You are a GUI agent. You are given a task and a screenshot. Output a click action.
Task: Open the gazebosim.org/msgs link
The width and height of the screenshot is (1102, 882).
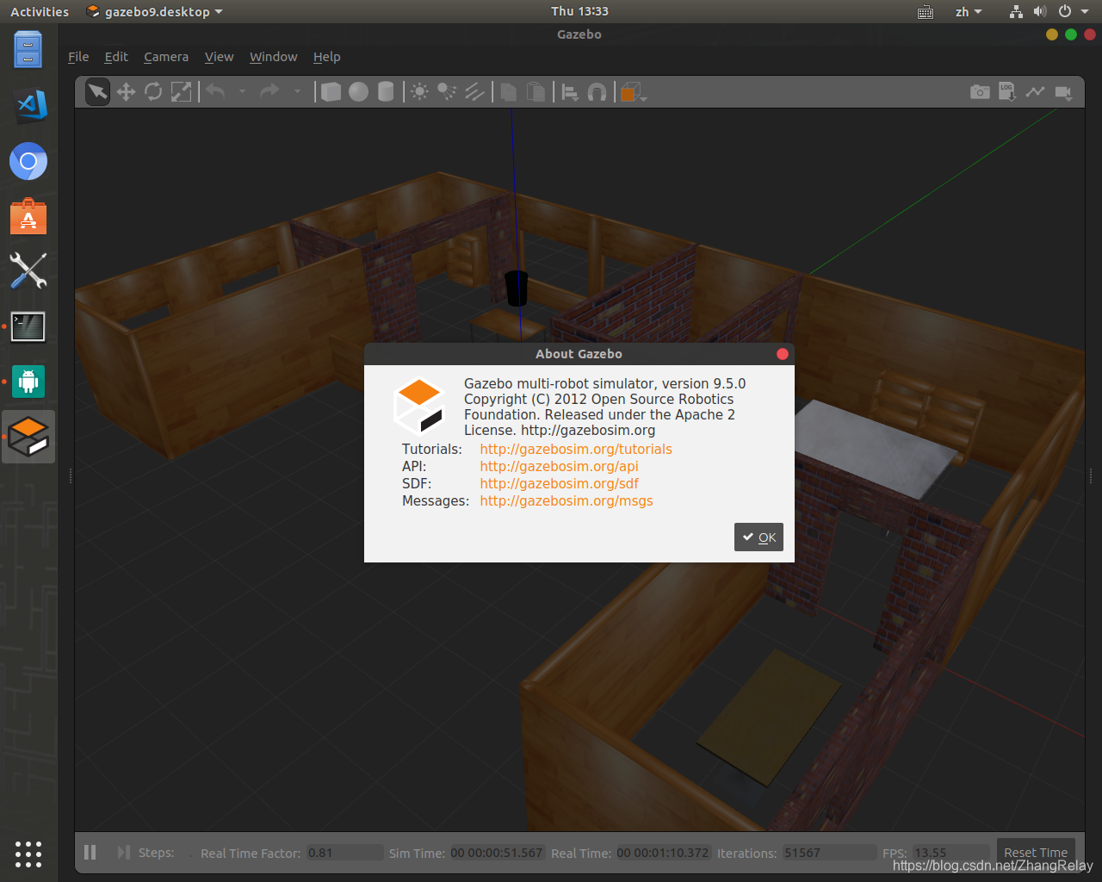click(566, 500)
